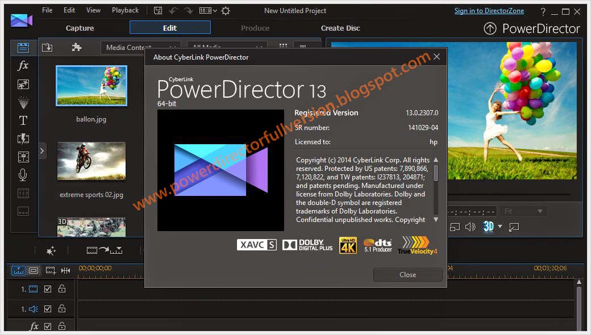Open the Title Room T icon
Screen dimensions: 591x335
coord(23,120)
